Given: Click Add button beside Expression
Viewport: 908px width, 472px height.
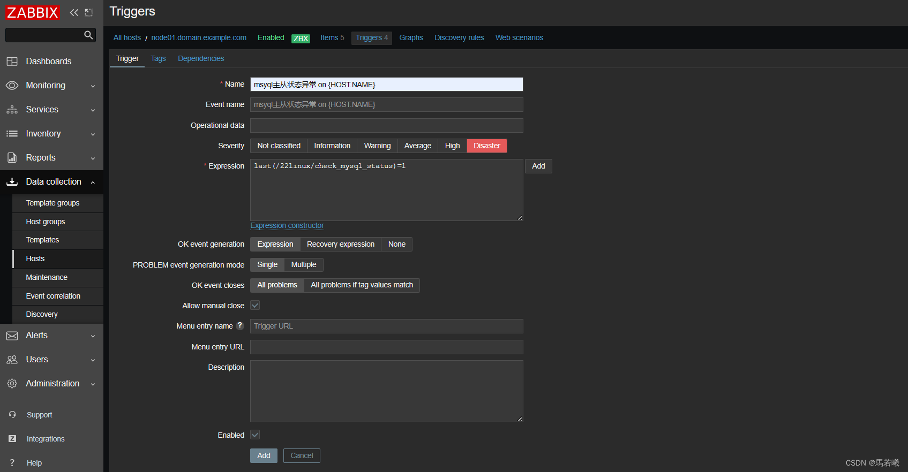Looking at the screenshot, I should coord(538,166).
